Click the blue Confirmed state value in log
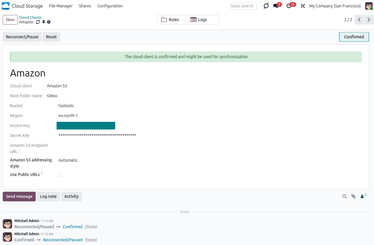 [72, 227]
